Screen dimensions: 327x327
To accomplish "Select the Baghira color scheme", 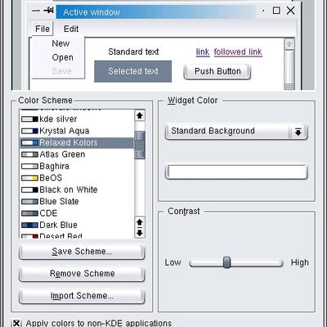I will pyautogui.click(x=77, y=166).
